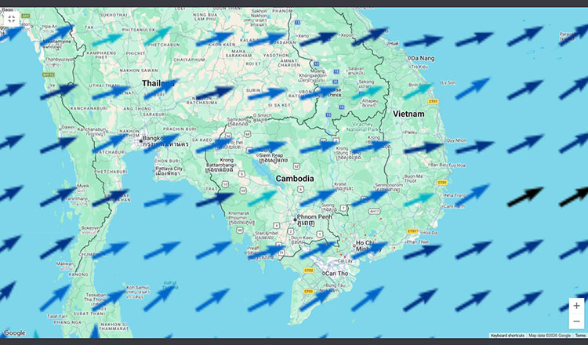The image size is (588, 345).
Task: Click the Phan Thiet label
Action: tap(417, 242)
